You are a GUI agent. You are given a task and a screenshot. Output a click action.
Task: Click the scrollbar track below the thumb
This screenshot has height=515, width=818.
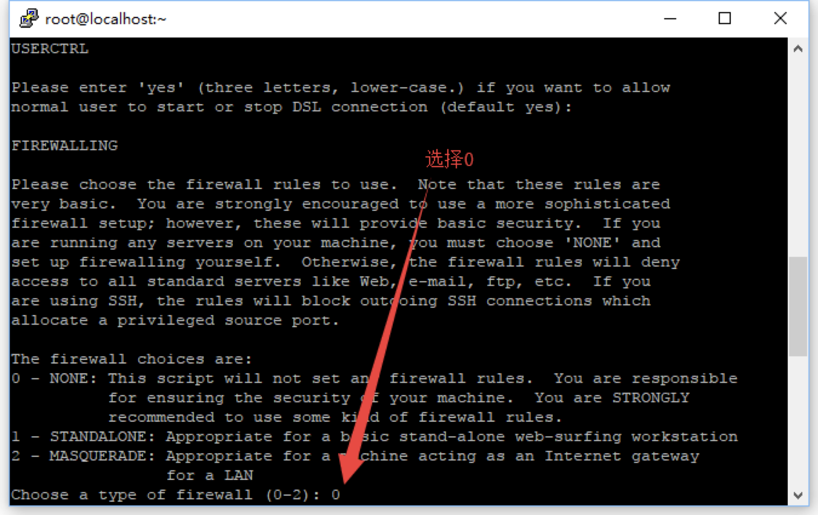pyautogui.click(x=798, y=421)
